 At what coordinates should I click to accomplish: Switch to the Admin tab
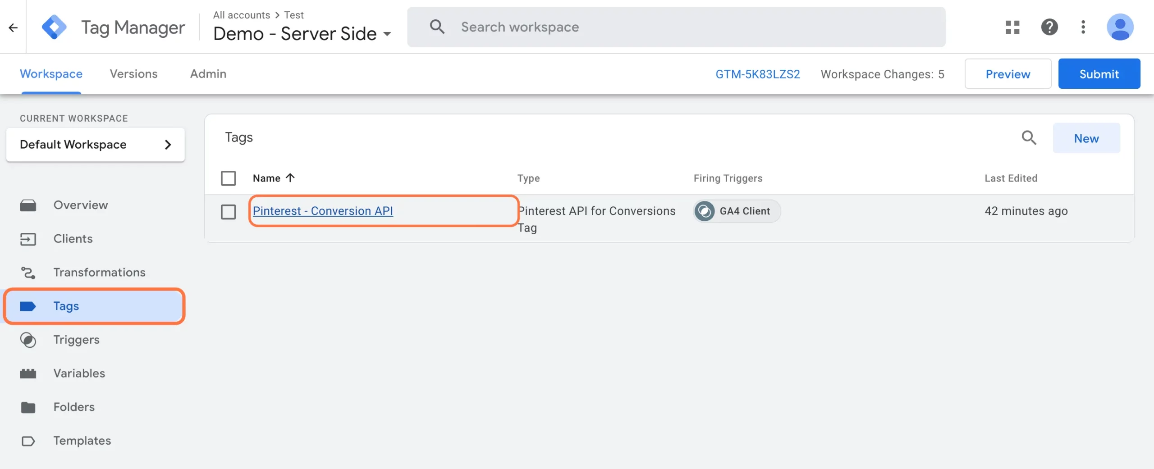tap(208, 73)
